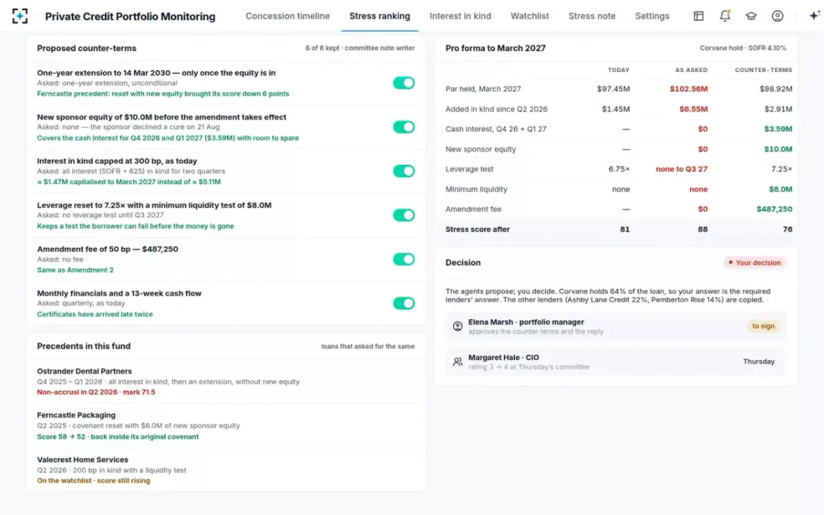
Task: Click the 'Your decision' status pill
Action: 755,262
